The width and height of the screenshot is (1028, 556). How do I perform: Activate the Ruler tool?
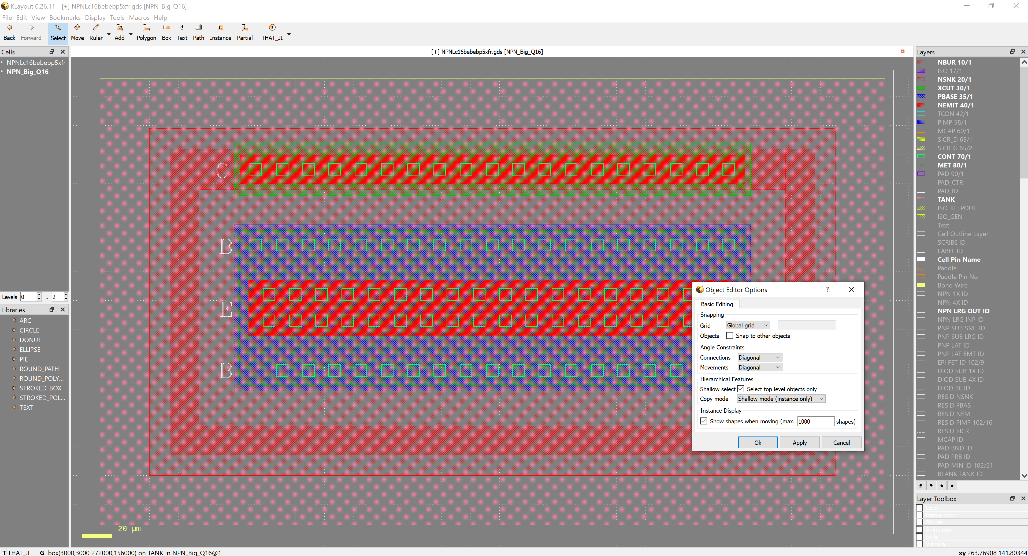click(96, 32)
